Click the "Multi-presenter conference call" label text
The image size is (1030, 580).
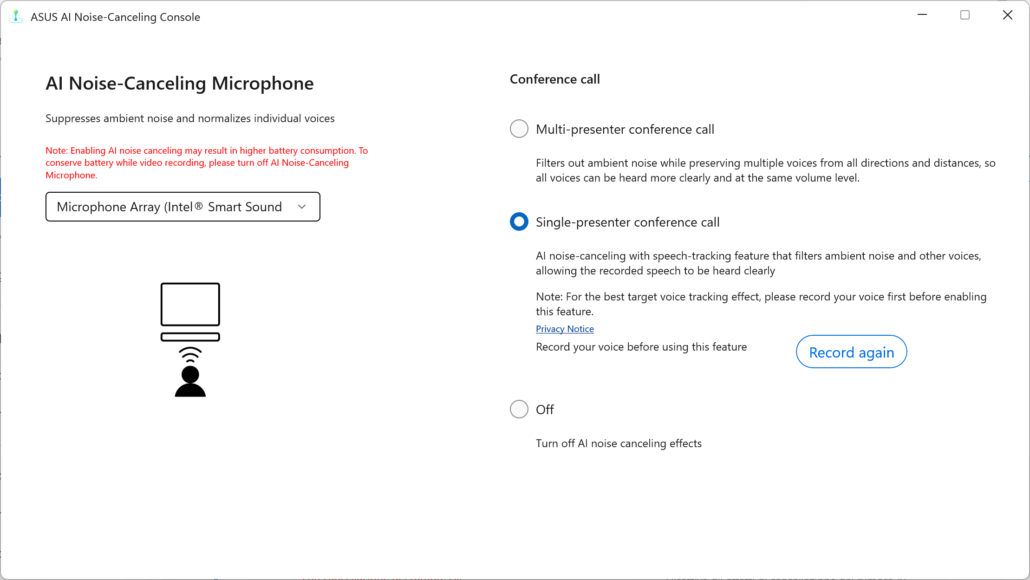point(625,129)
